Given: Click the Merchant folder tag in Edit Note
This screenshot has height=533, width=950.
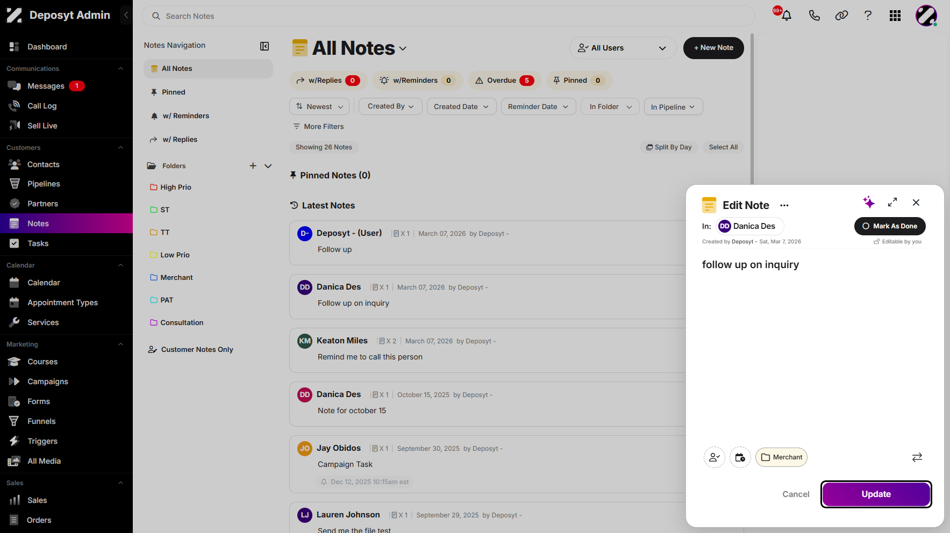Looking at the screenshot, I should coord(781,457).
